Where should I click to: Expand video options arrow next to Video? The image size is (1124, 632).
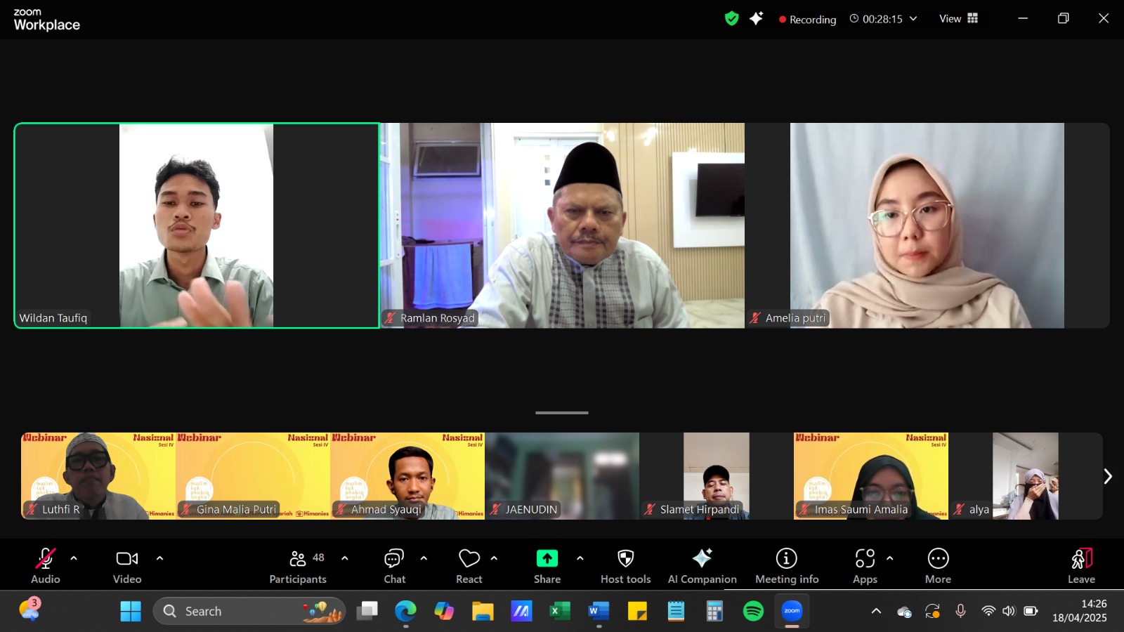[x=159, y=558]
